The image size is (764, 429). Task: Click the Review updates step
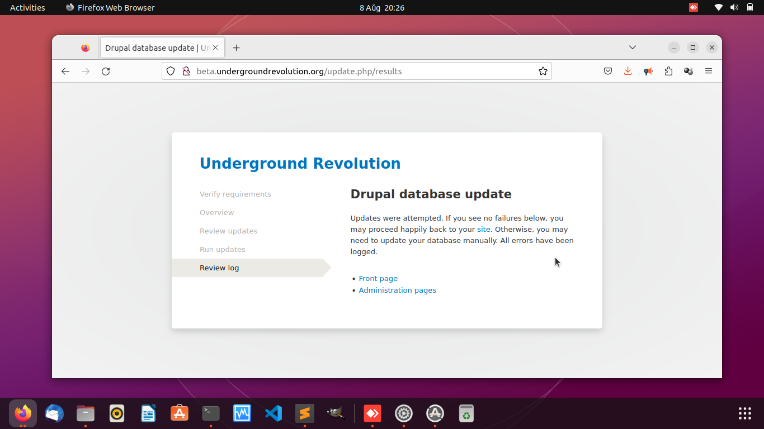coord(229,231)
